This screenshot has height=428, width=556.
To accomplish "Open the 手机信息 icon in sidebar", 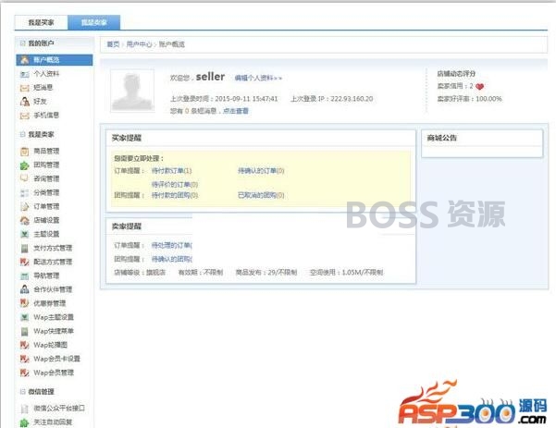I will coord(24,116).
